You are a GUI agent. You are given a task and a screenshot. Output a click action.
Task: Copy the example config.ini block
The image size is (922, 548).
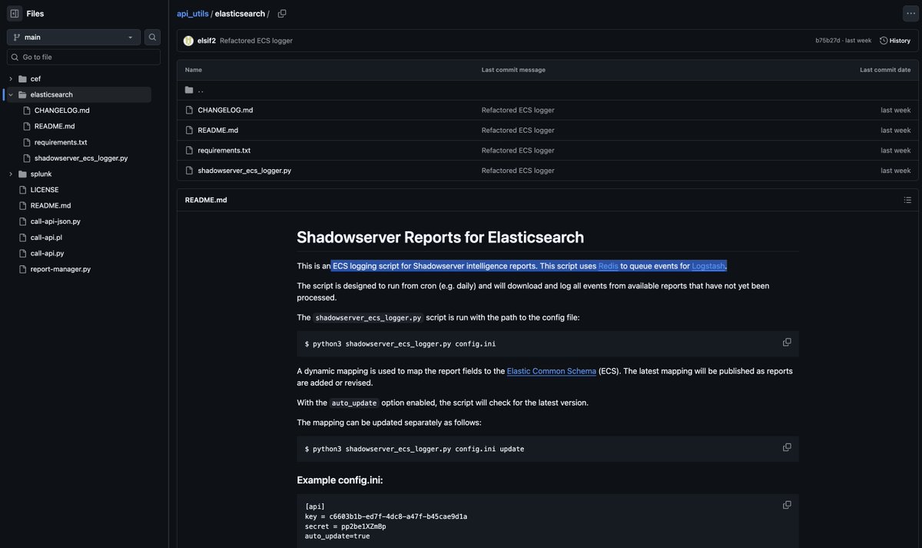(785, 503)
